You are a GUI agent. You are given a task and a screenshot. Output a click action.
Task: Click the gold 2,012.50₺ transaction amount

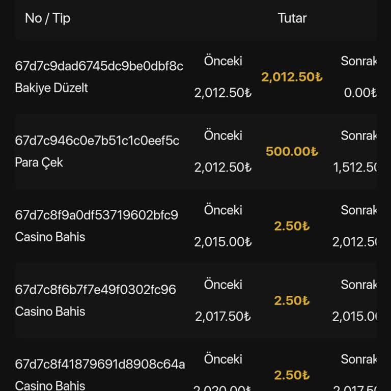pyautogui.click(x=292, y=77)
